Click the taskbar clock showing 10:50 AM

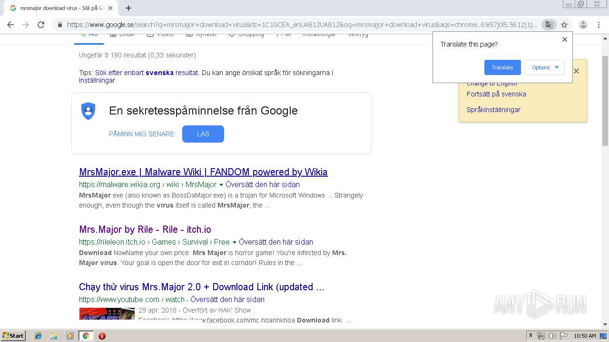pos(585,336)
